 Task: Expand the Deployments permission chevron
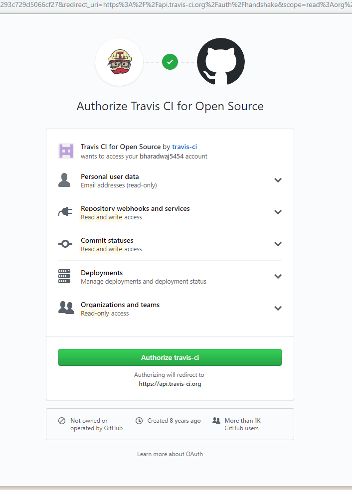(278, 276)
